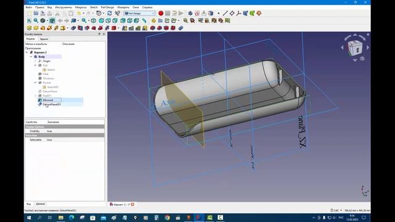Click the Right view cube icon
The height and width of the screenshot is (222, 395).
click(x=115, y=20)
